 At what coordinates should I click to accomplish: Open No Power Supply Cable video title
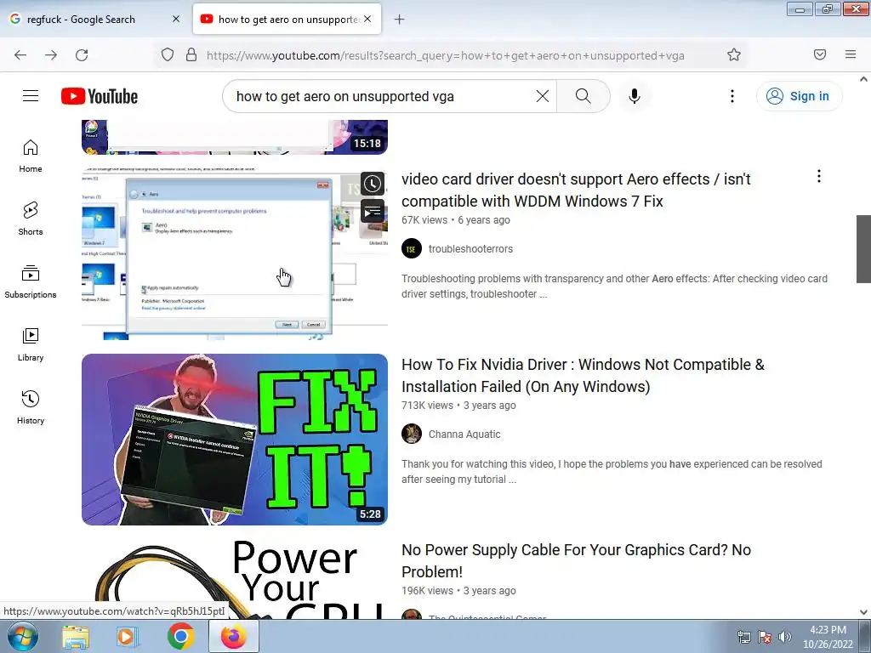tap(576, 561)
